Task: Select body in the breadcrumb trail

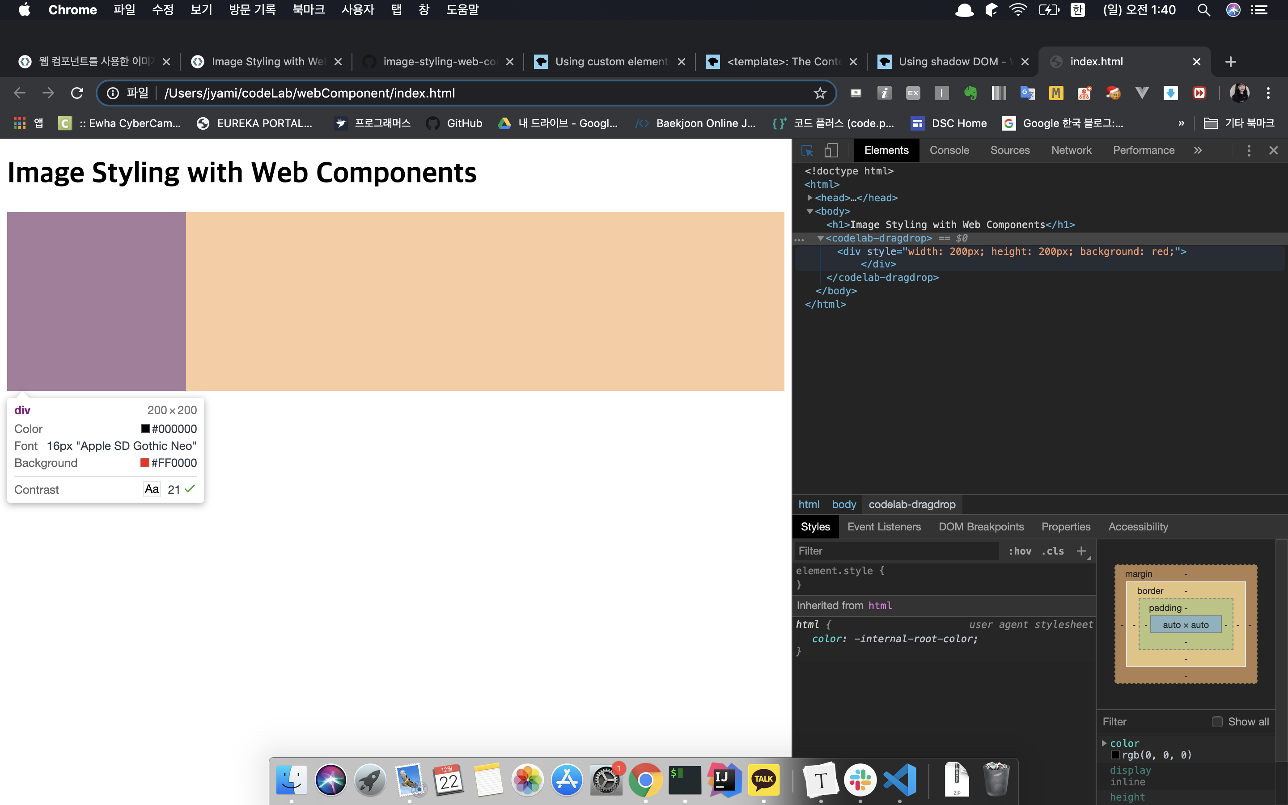Action: click(843, 504)
